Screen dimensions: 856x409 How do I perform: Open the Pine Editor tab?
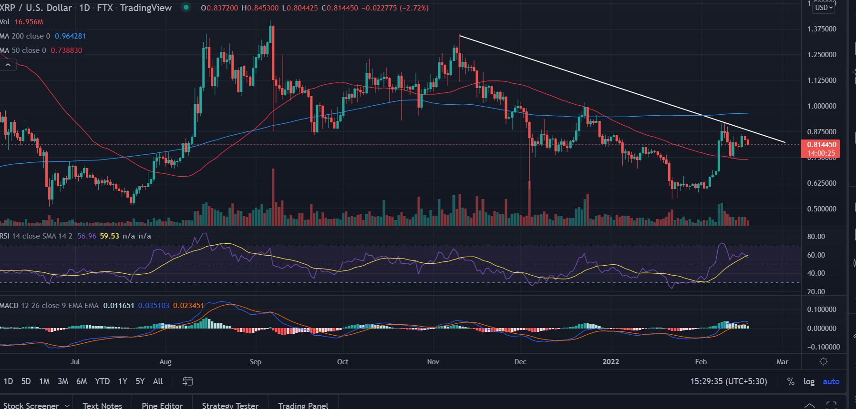coord(162,405)
